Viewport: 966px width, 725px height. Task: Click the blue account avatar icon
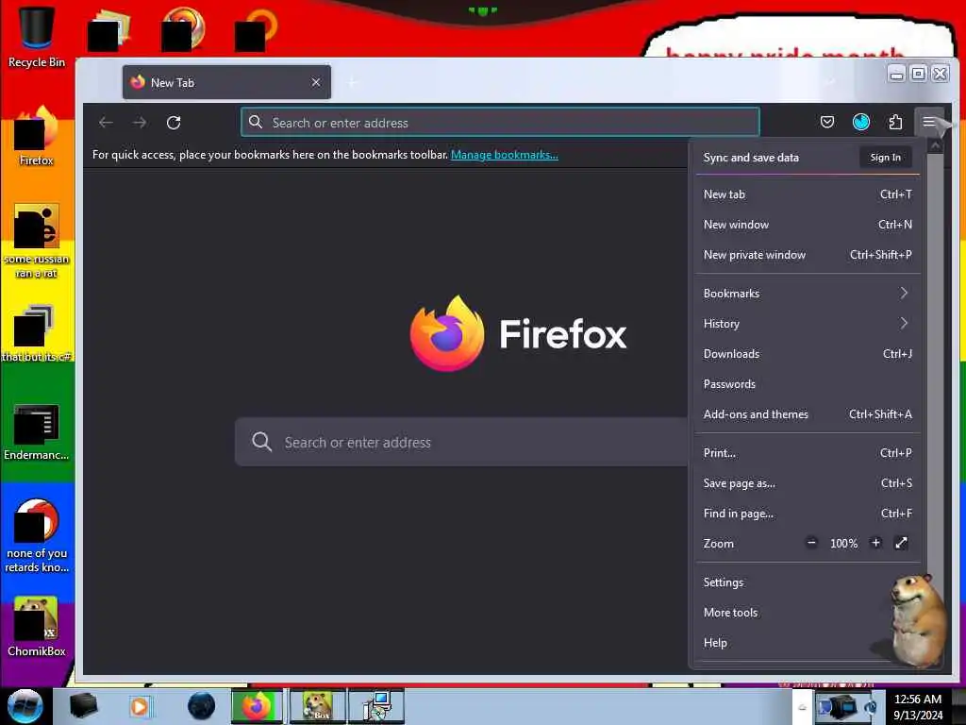pyautogui.click(x=860, y=122)
